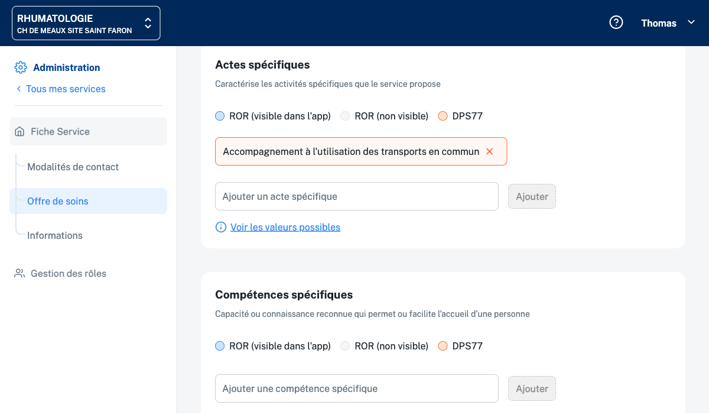This screenshot has width=709, height=418.
Task: Select the blue ROR visible swatch in Actes spécifiques
Action: pos(220,116)
